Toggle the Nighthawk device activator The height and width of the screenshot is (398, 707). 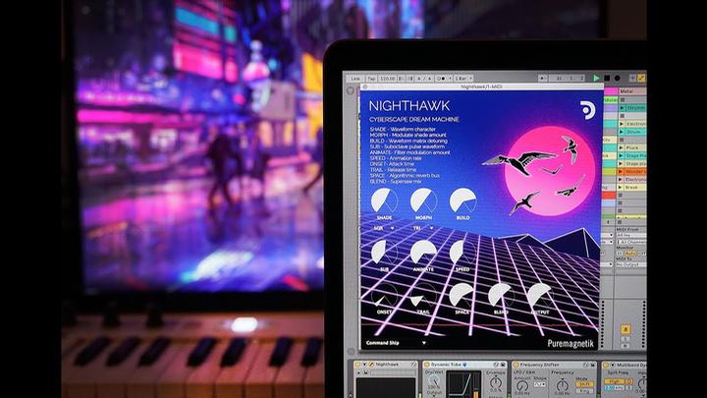click(358, 365)
